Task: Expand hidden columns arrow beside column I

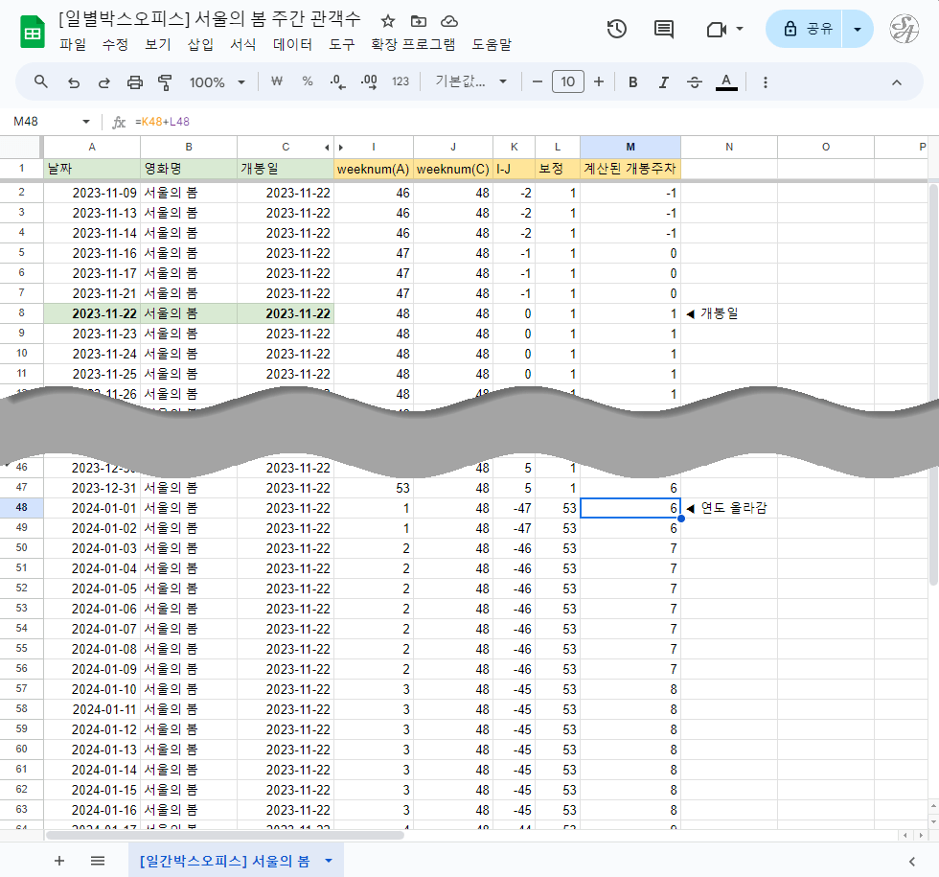Action: point(340,147)
